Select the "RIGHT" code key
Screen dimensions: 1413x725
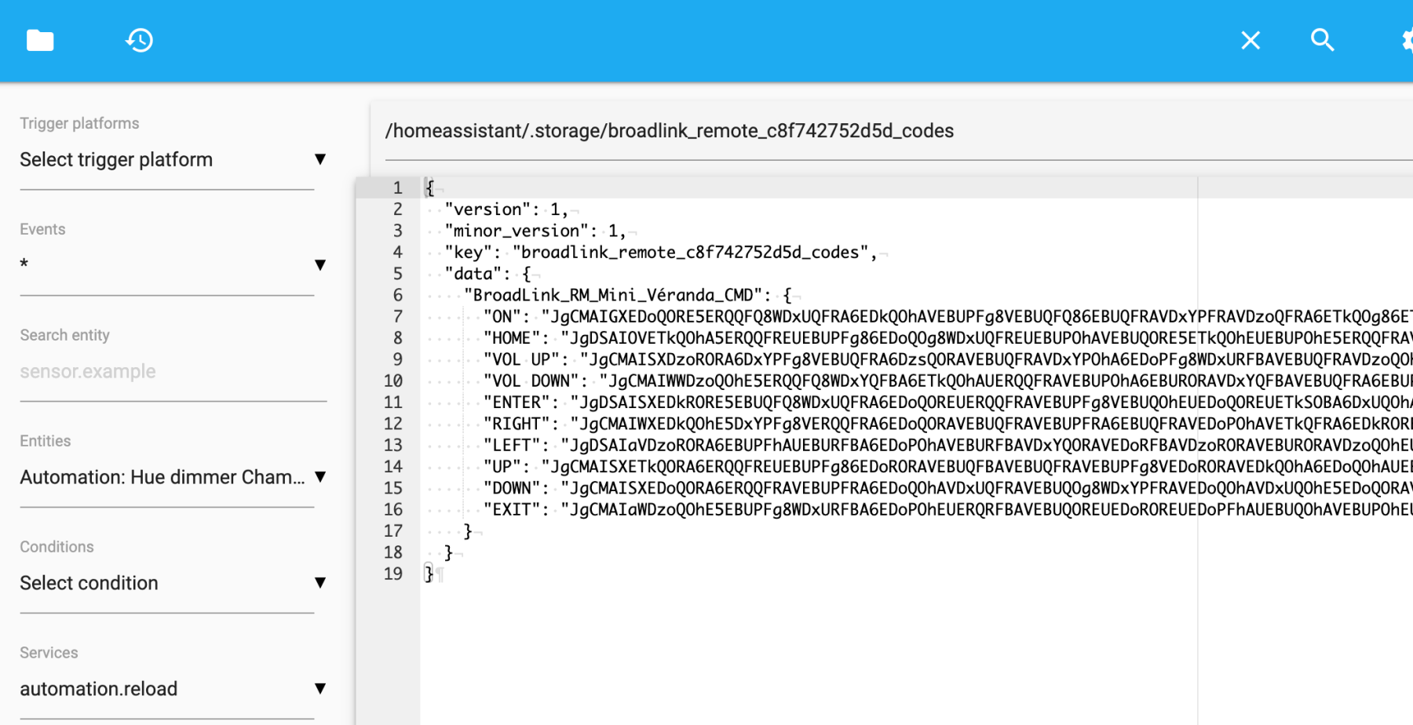click(517, 424)
